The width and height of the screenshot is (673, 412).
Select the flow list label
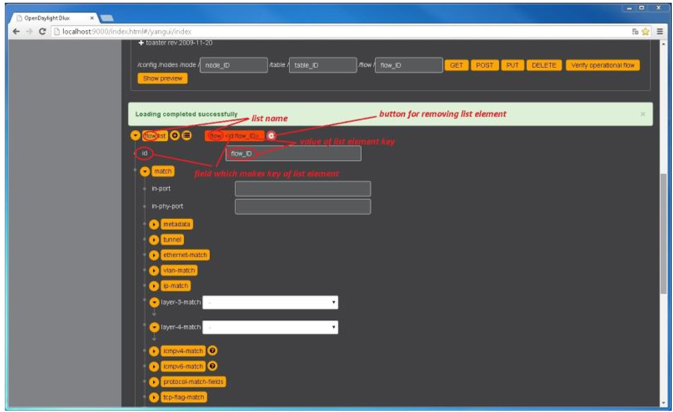[155, 135]
